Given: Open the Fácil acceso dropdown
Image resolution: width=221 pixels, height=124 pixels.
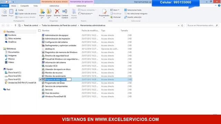Looking at the screenshot, I should tap(85, 14).
